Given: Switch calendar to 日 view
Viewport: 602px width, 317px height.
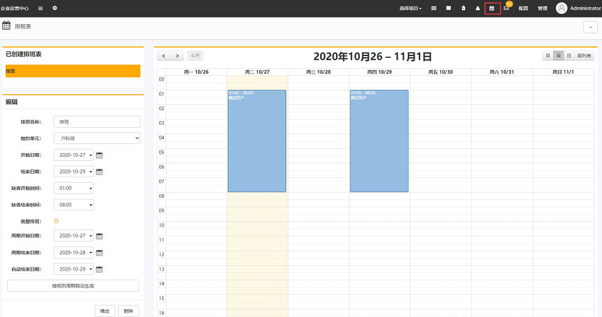Looking at the screenshot, I should pyautogui.click(x=568, y=55).
